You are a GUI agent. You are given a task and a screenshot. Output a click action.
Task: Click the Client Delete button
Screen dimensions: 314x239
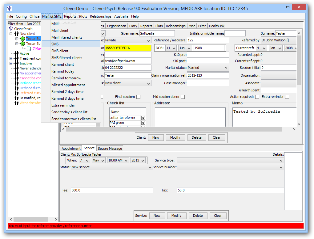click(197, 137)
